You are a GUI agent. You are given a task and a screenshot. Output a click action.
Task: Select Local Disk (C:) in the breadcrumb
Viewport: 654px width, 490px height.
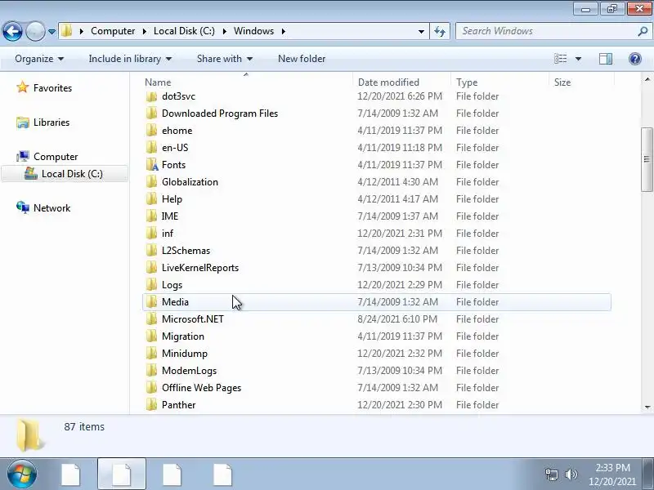click(x=184, y=31)
